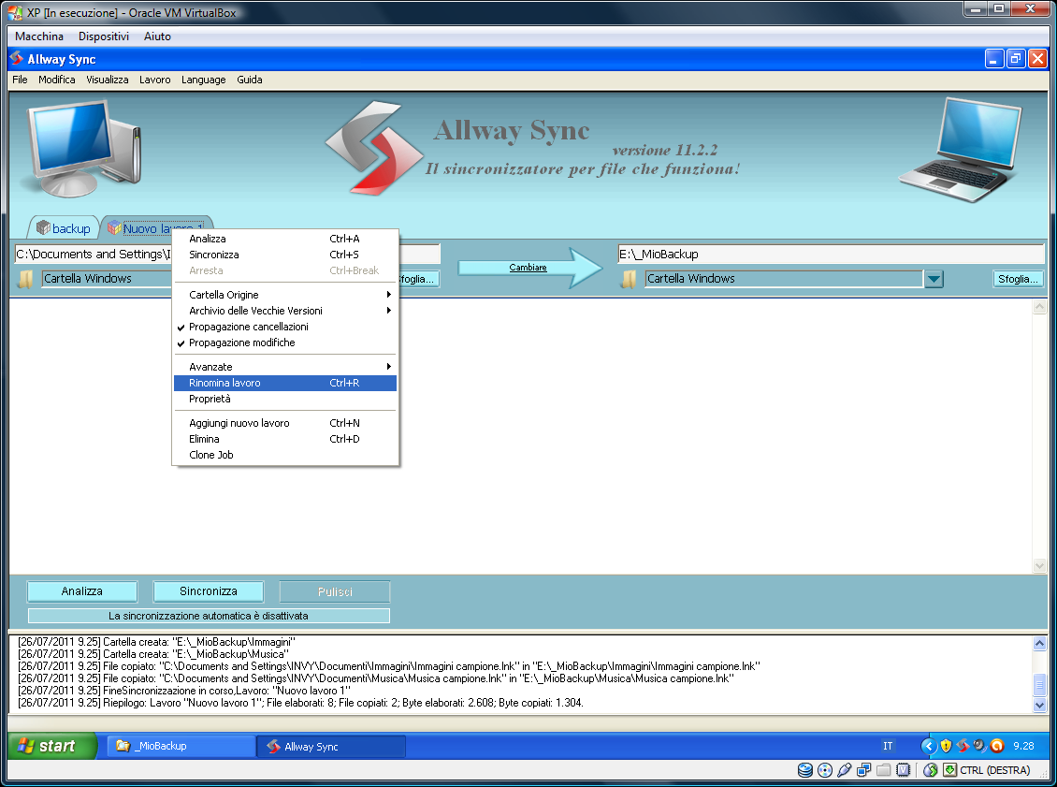The image size is (1057, 787).
Task: Expand hidden tray icons with the arrow
Action: coord(929,746)
